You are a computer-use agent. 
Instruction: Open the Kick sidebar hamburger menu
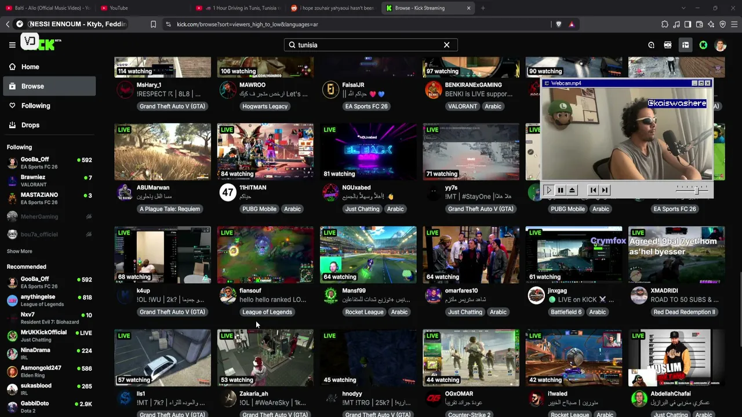[12, 45]
